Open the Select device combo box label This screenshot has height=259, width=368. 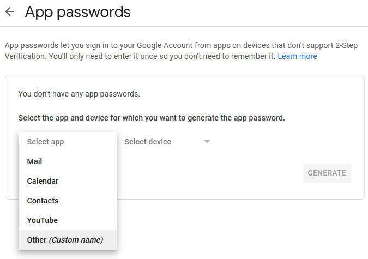click(148, 142)
